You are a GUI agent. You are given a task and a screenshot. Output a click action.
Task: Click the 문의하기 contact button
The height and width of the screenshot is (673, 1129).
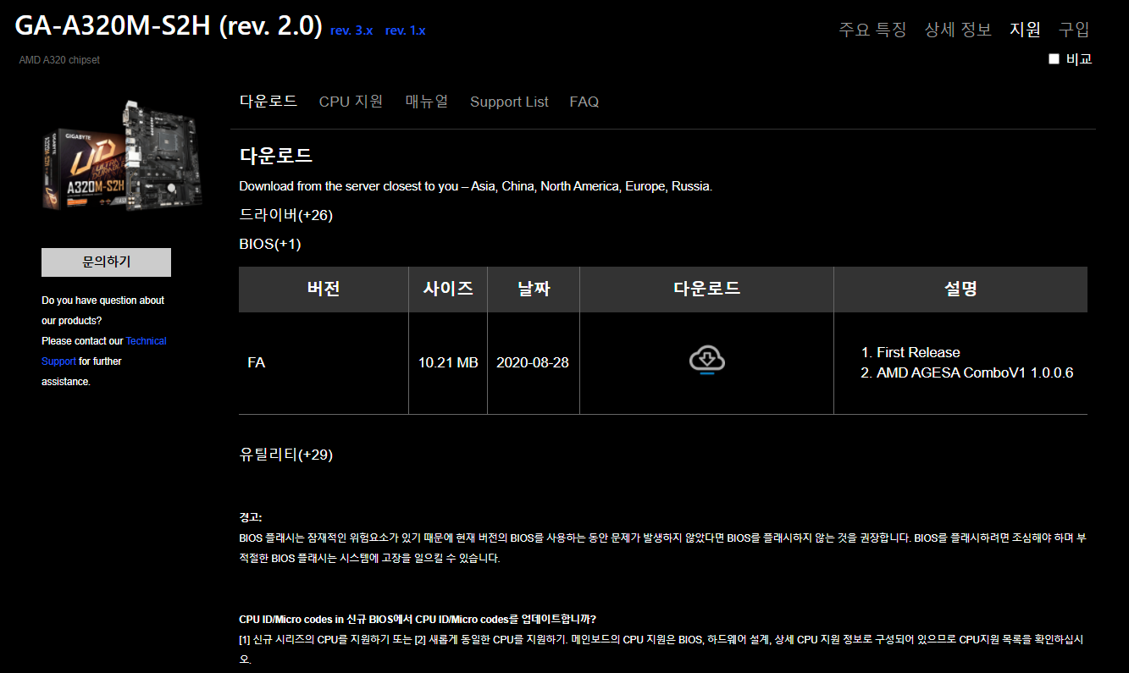[x=106, y=262]
